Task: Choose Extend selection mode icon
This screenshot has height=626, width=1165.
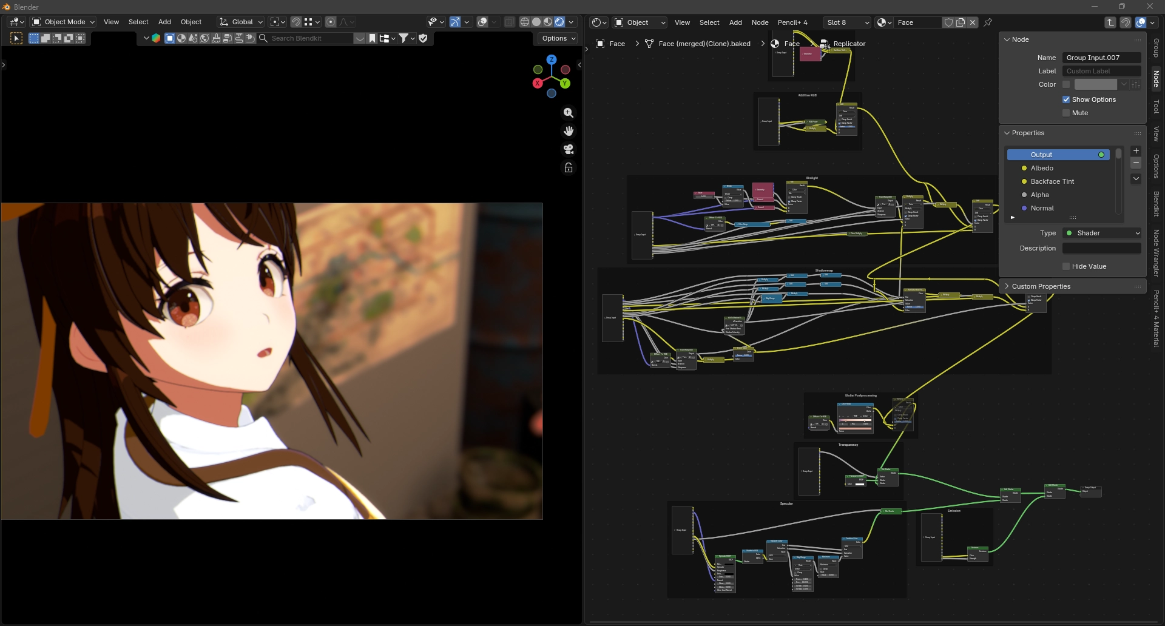Action: 46,38
